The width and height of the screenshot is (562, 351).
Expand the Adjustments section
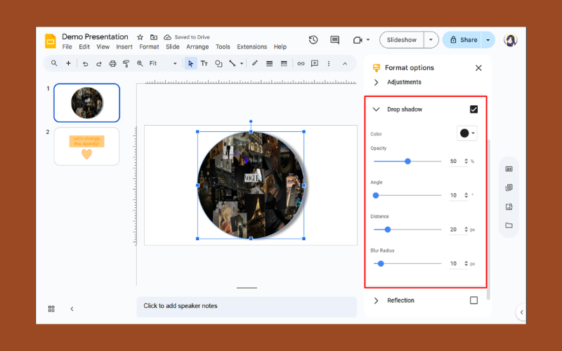(376, 82)
